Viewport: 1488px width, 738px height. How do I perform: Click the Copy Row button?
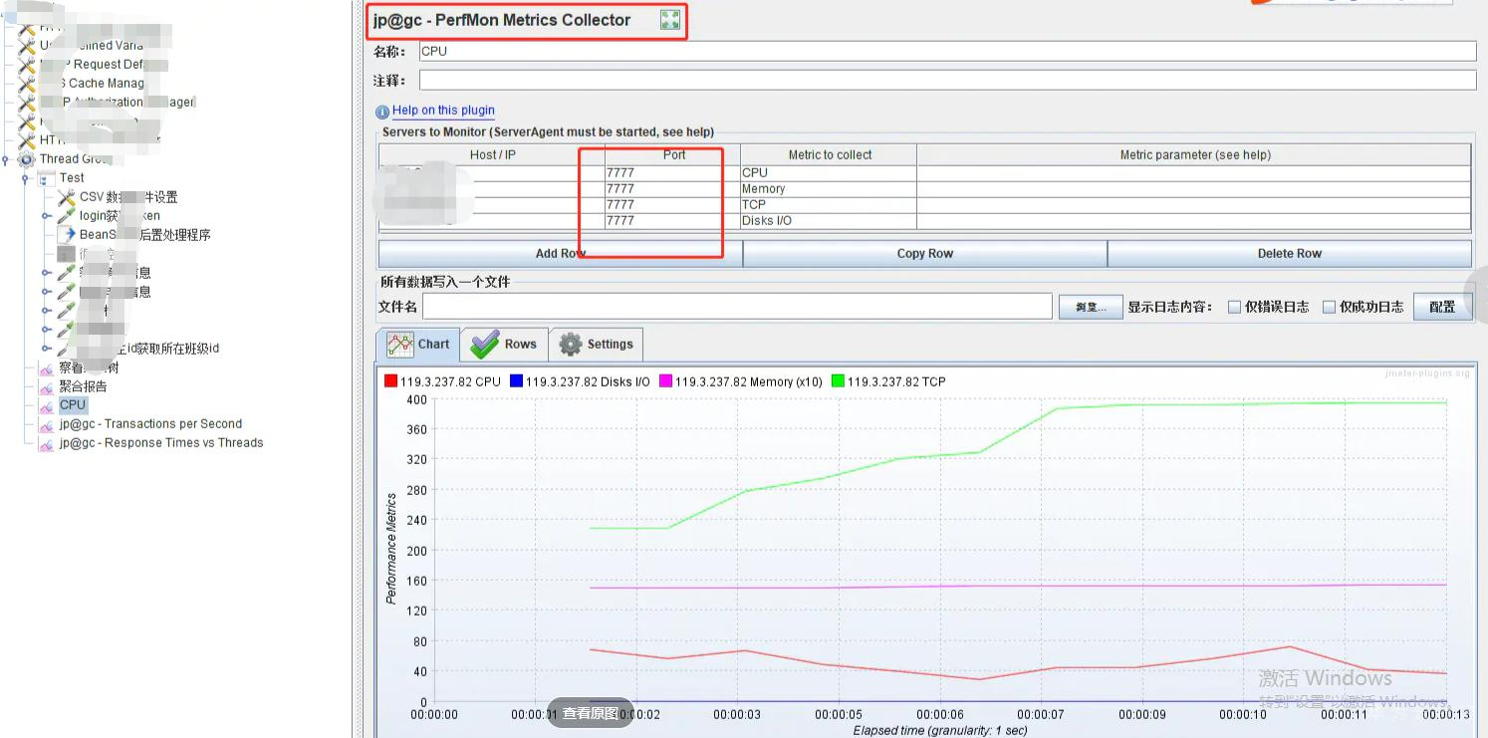pos(925,254)
